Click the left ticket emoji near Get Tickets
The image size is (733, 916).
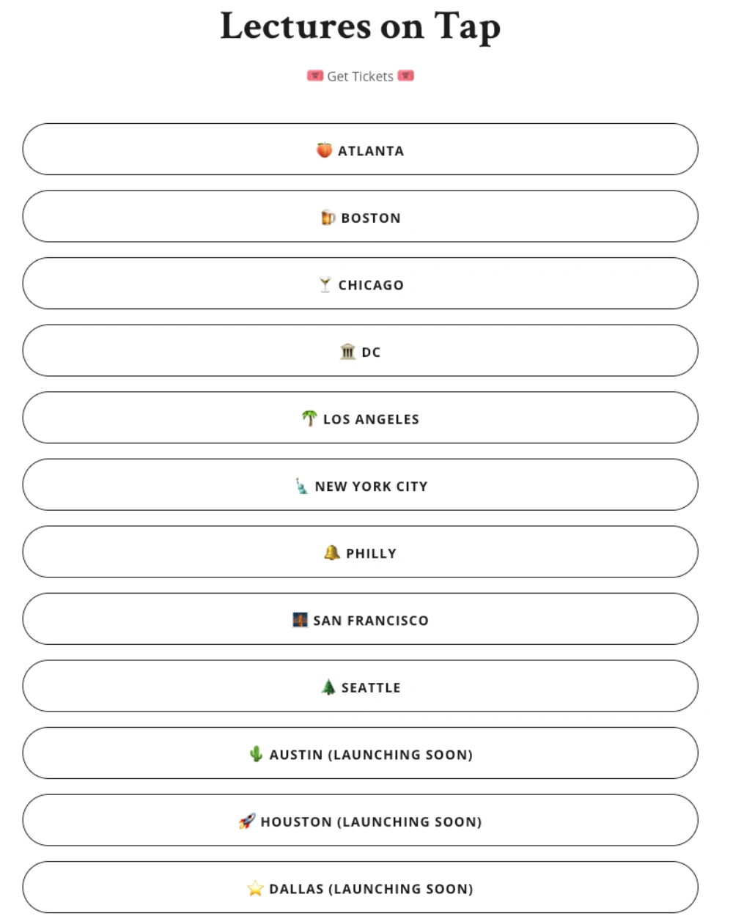pos(315,75)
